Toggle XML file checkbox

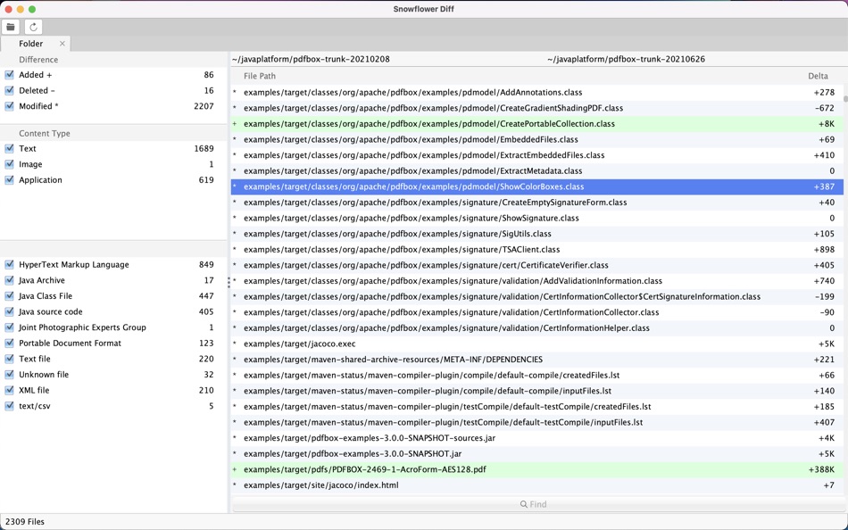(9, 390)
